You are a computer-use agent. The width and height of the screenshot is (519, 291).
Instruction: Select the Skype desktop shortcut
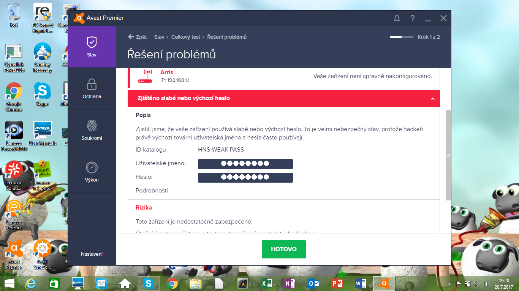click(x=43, y=94)
